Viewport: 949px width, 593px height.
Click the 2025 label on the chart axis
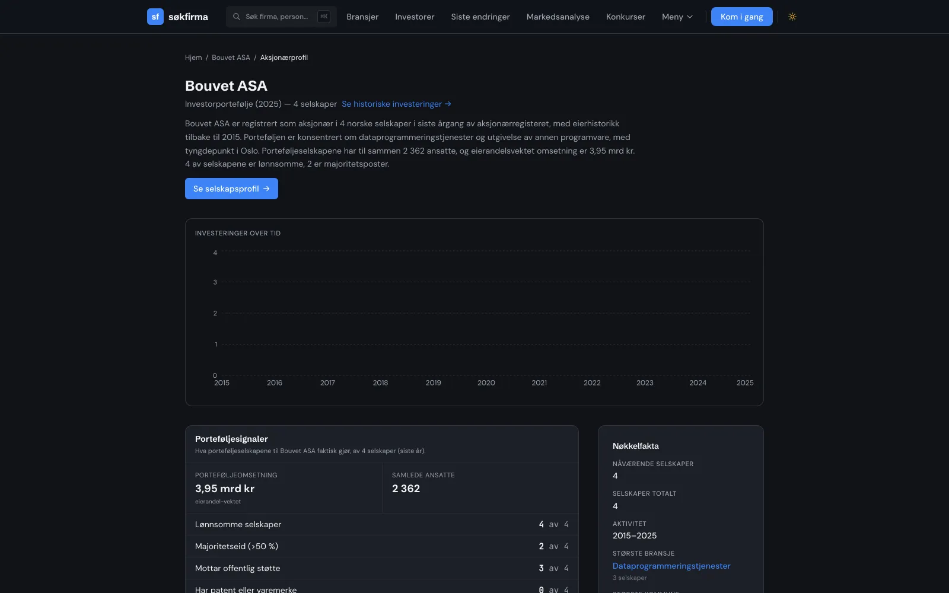[745, 382]
